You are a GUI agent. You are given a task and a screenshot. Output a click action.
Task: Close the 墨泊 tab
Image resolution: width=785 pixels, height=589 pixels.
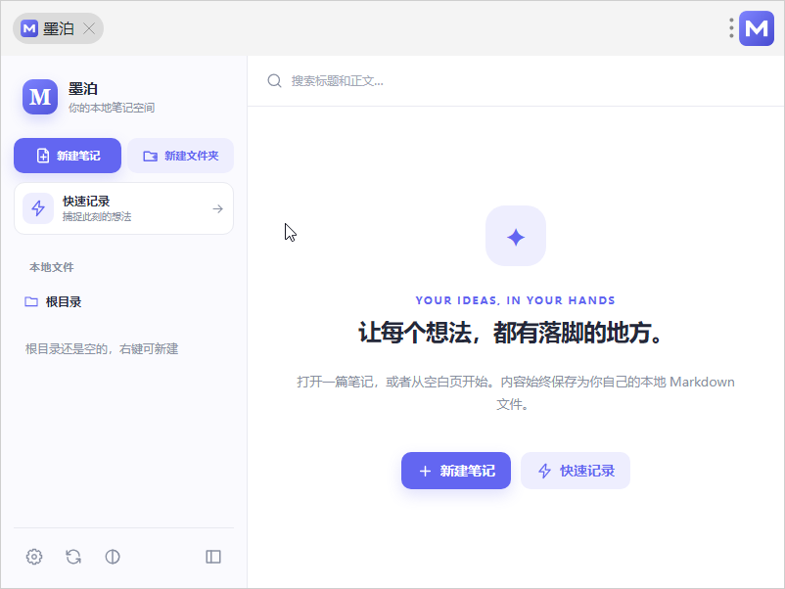(89, 28)
